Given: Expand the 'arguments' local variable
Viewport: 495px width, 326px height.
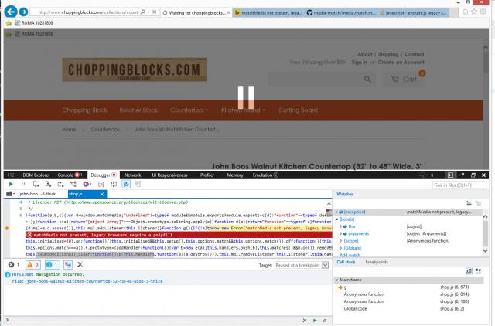Looking at the screenshot, I should pos(341,233).
